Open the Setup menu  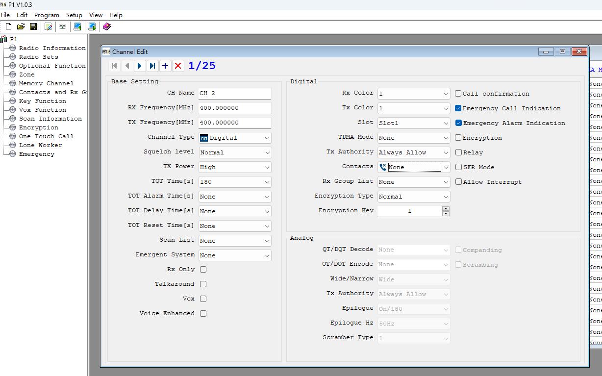coord(74,15)
